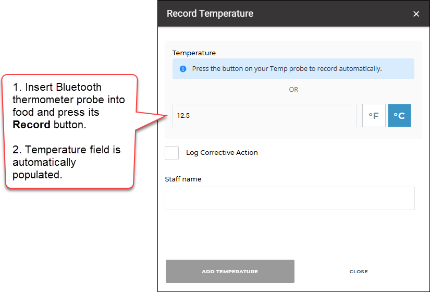Viewport: 430px width, 292px height.
Task: Click the Insert Bluetooth thermometer instruction text
Action: coord(69,106)
